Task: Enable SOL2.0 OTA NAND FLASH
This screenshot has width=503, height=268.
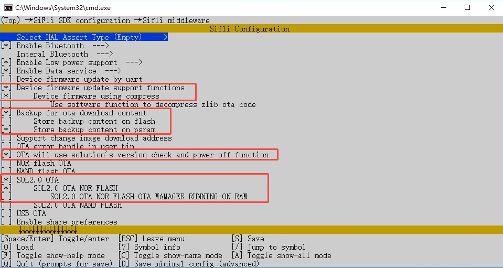Action: pyautogui.click(x=6, y=205)
